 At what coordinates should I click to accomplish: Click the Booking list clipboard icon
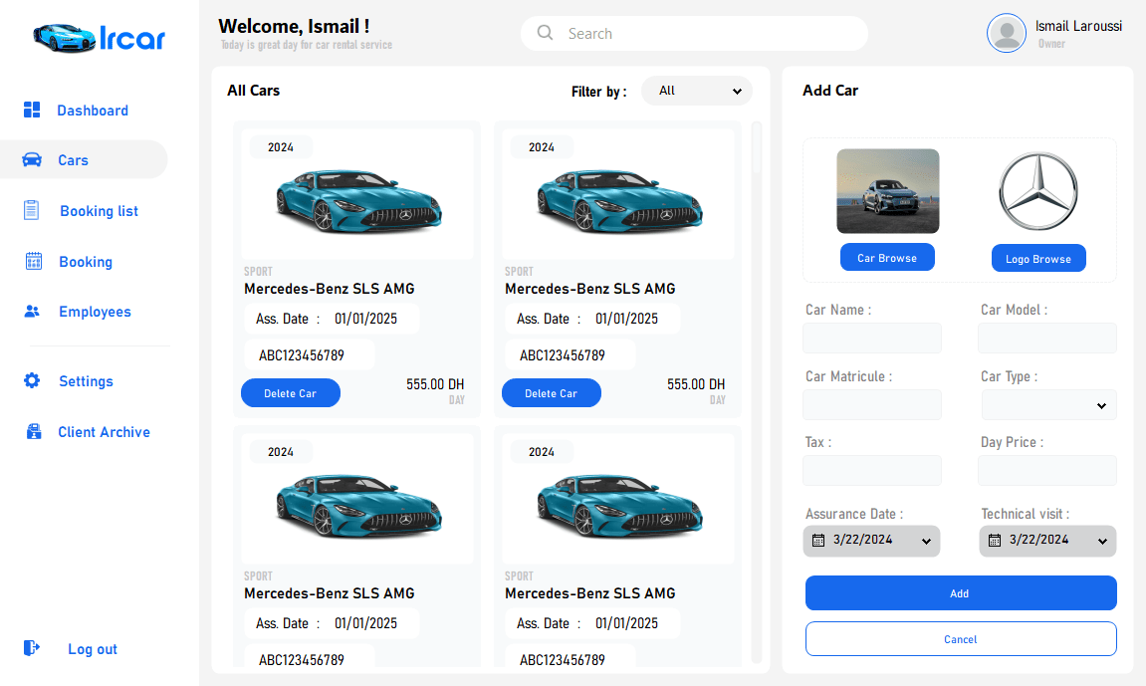[x=32, y=210]
